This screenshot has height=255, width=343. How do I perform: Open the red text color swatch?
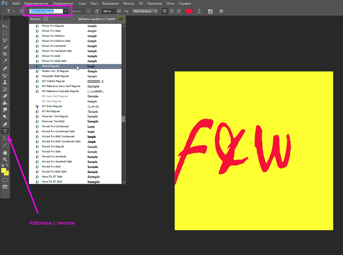[x=189, y=11]
